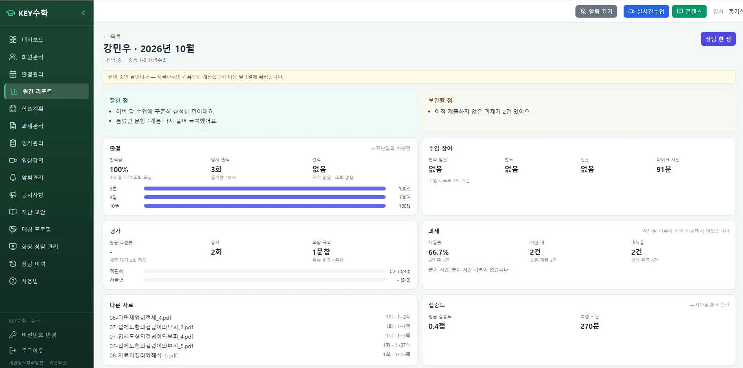Screen dimensions: 743x368
Task: Toggle 알림 끄기 notification mute button
Action: pyautogui.click(x=596, y=11)
